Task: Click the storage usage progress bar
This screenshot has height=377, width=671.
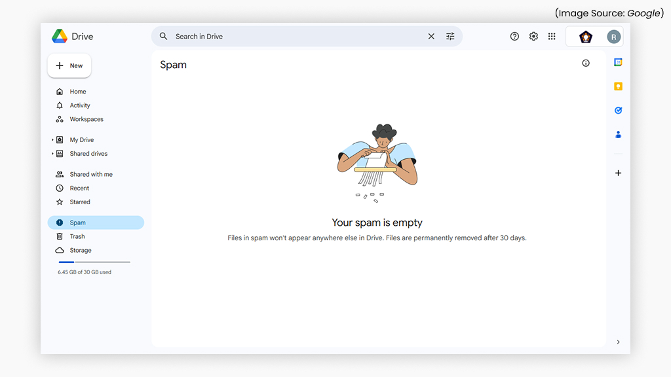Action: (x=94, y=261)
